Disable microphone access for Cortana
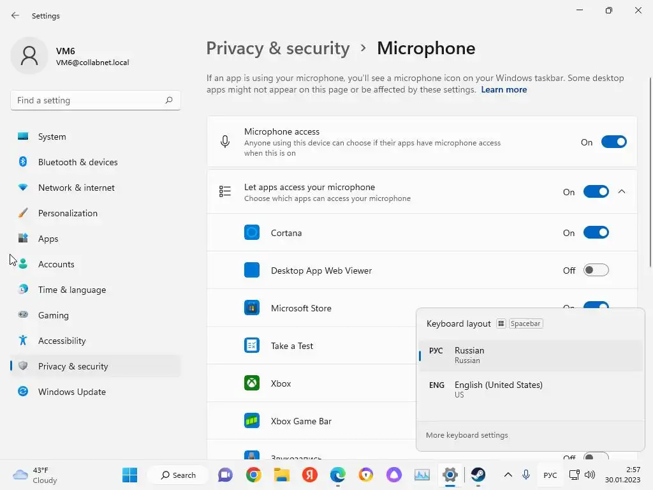Viewport: 653px width, 490px height. 596,232
